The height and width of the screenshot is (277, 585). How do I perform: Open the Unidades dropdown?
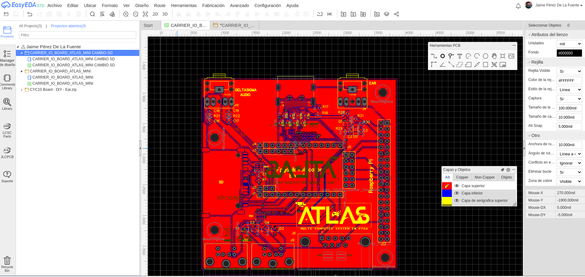point(569,44)
